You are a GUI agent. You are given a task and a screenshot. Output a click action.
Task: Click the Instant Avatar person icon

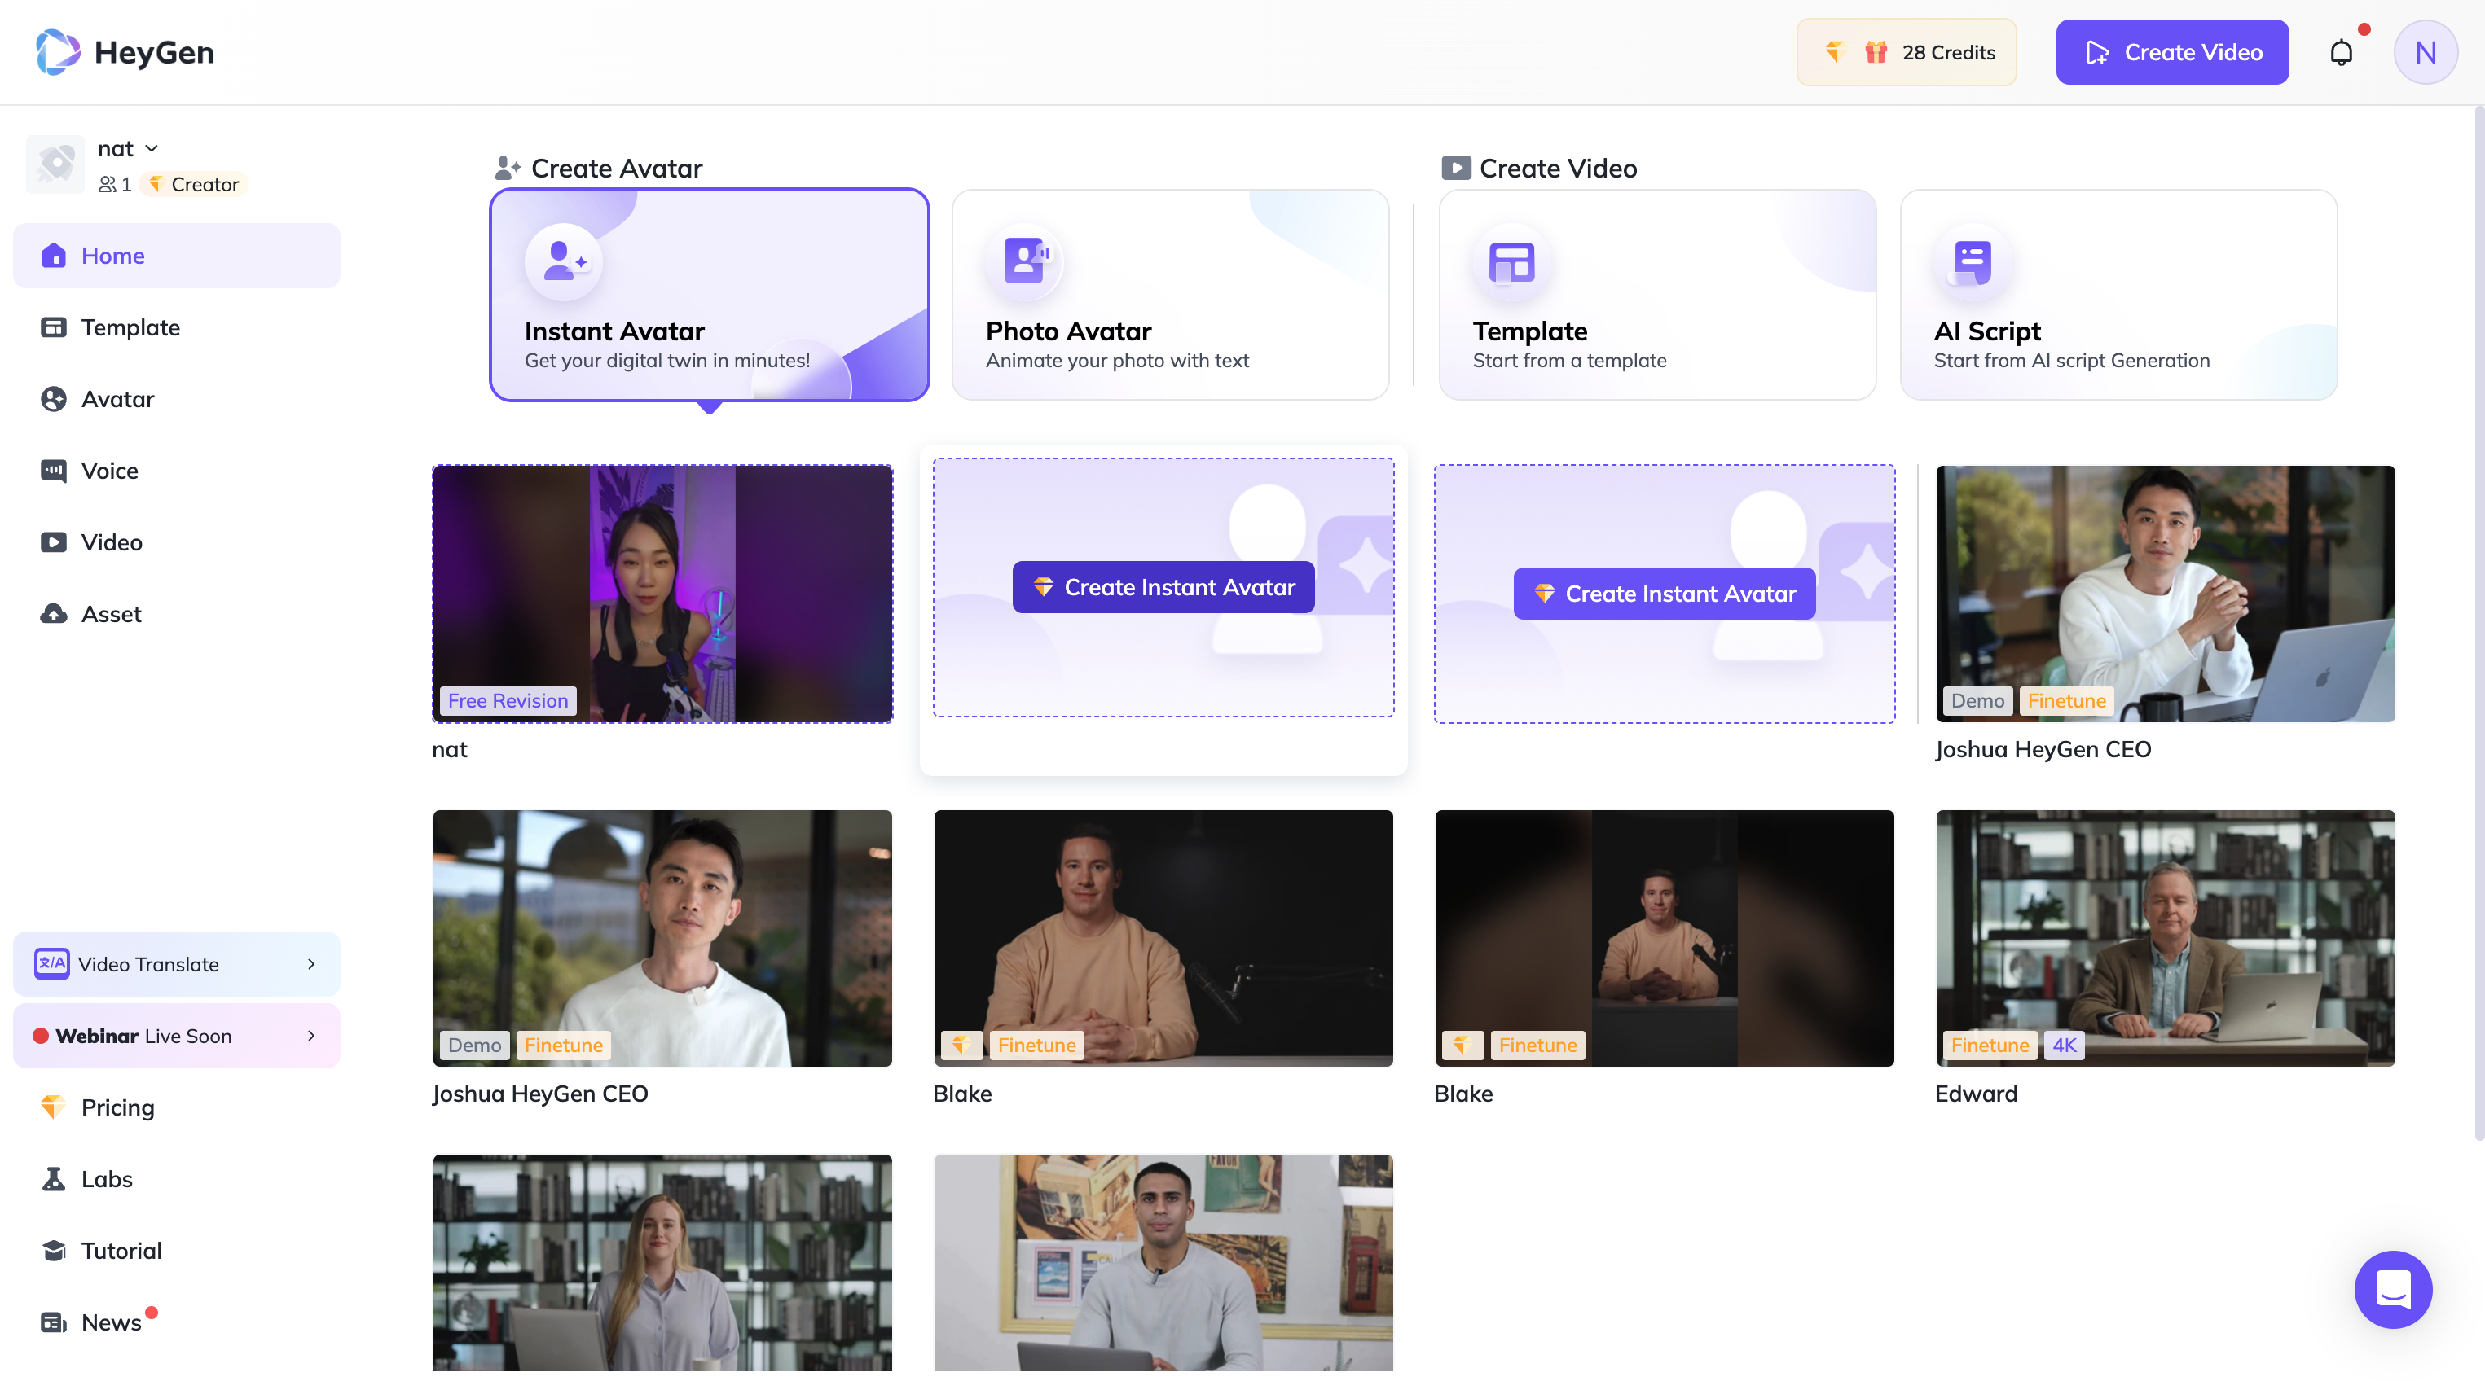(x=563, y=261)
